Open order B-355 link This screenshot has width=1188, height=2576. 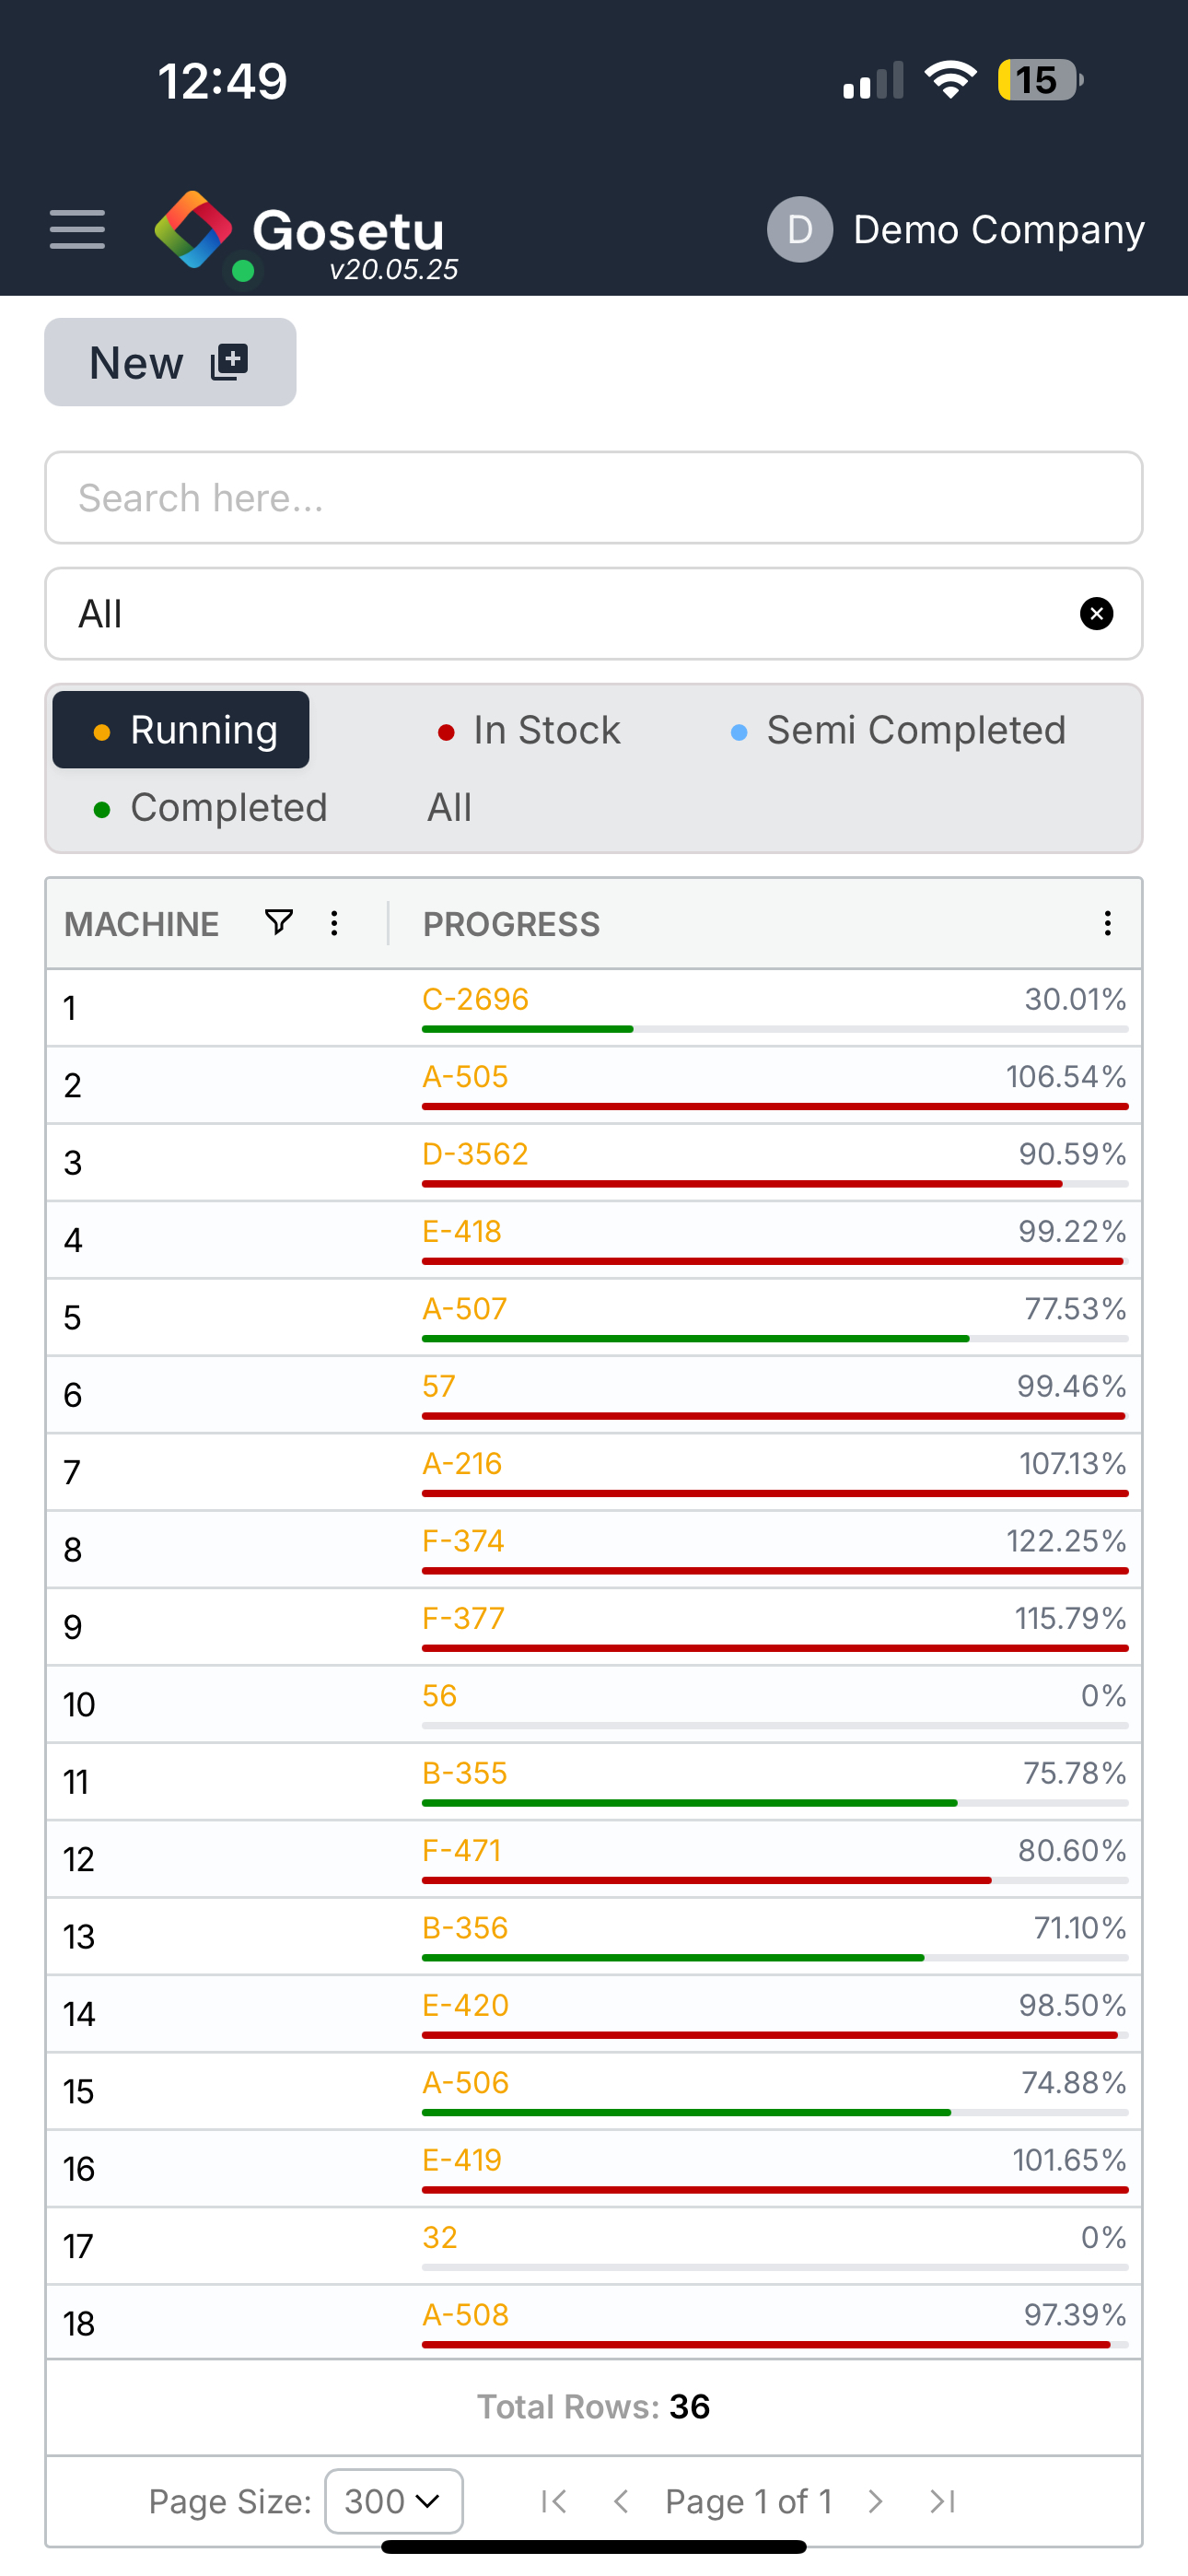tap(465, 1773)
